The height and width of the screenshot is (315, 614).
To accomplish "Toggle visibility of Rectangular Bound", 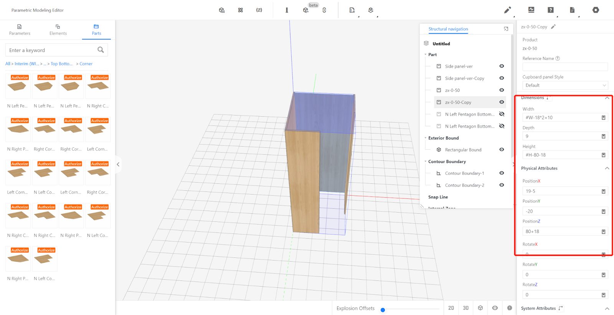I will (502, 150).
